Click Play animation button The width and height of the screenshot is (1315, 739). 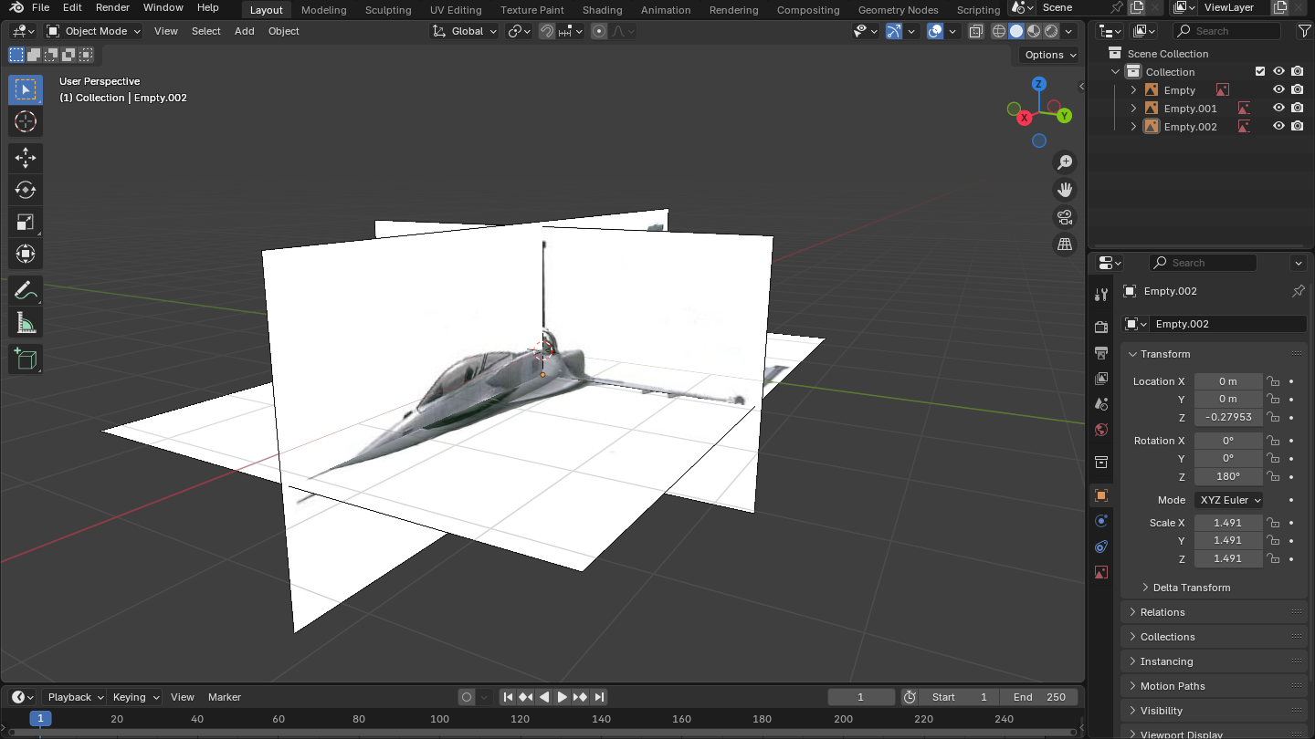(x=563, y=697)
